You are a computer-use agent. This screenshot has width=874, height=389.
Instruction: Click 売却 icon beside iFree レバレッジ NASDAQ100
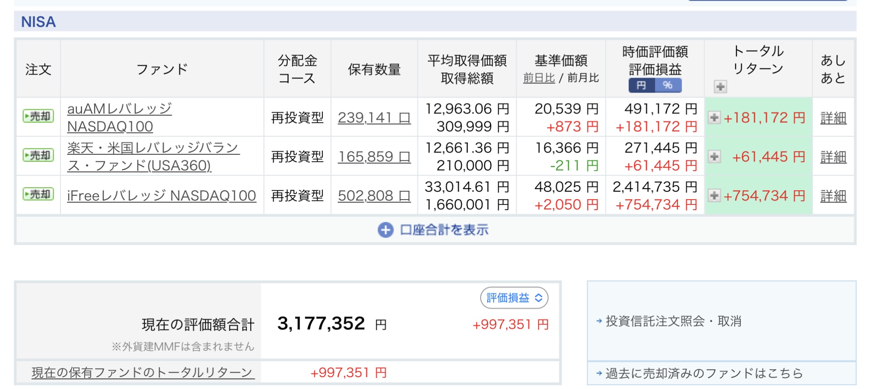tap(38, 194)
